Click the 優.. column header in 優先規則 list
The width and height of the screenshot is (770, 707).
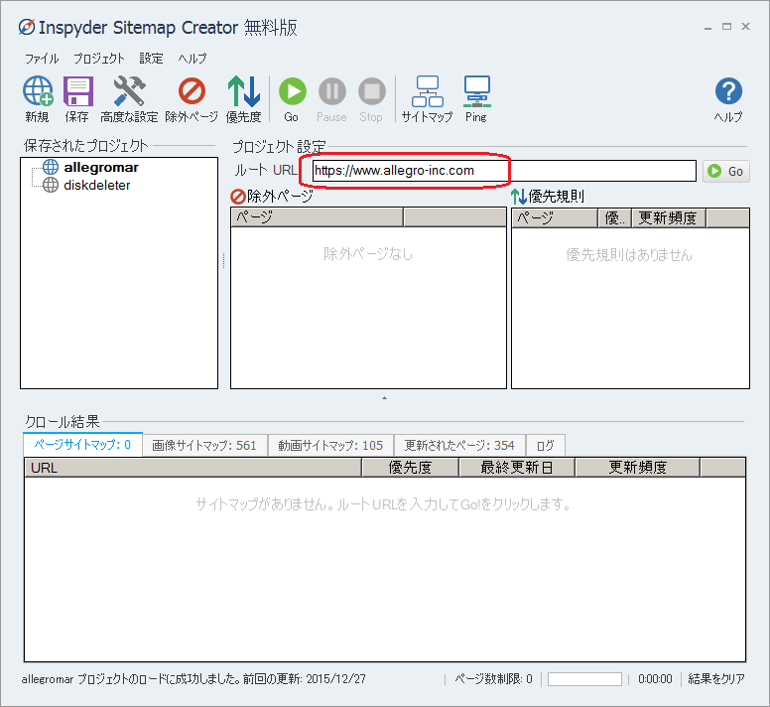[x=615, y=217]
